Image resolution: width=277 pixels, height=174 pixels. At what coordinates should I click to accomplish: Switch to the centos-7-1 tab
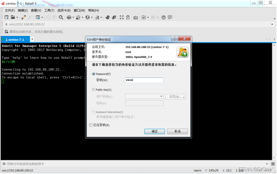coord(15,39)
